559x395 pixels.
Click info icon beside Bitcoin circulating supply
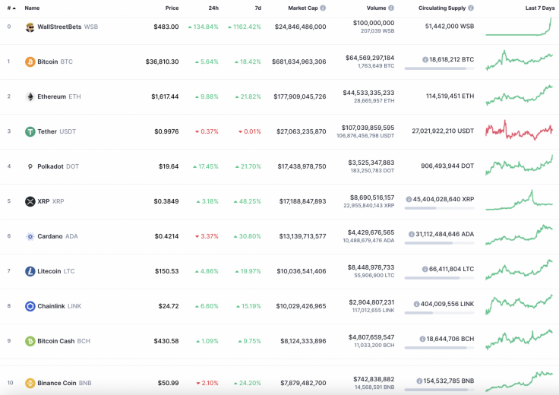click(425, 59)
